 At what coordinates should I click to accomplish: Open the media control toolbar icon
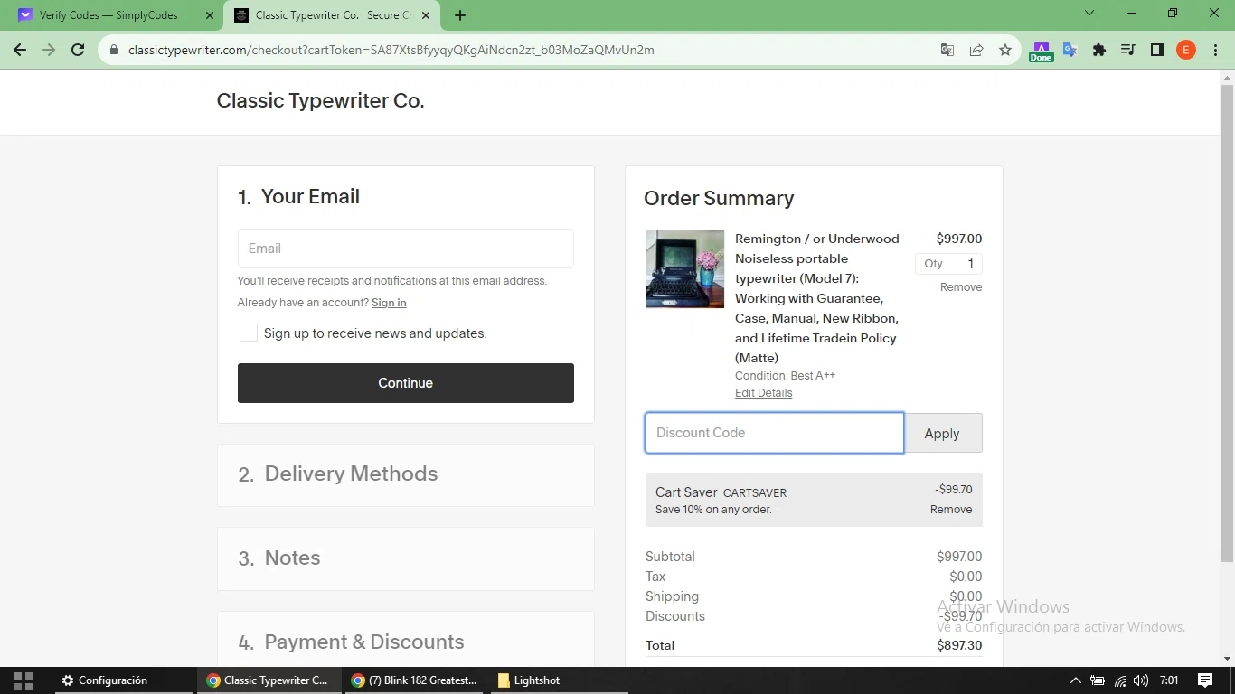coord(1127,50)
